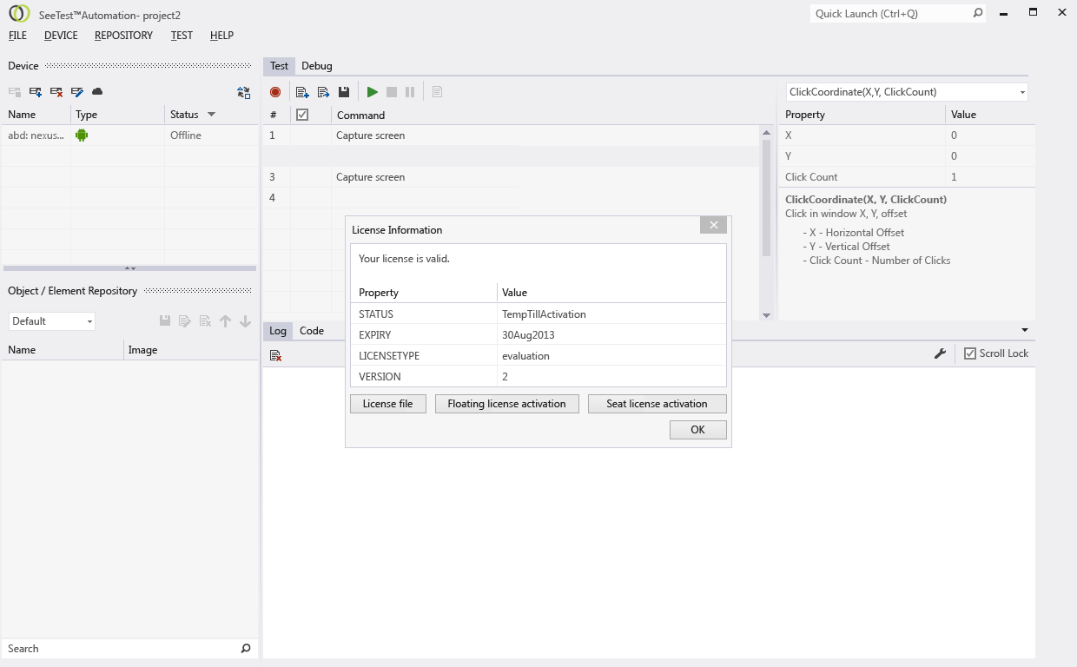This screenshot has width=1077, height=667.
Task: Click the Name column header in Device panel
Action: click(x=36, y=115)
